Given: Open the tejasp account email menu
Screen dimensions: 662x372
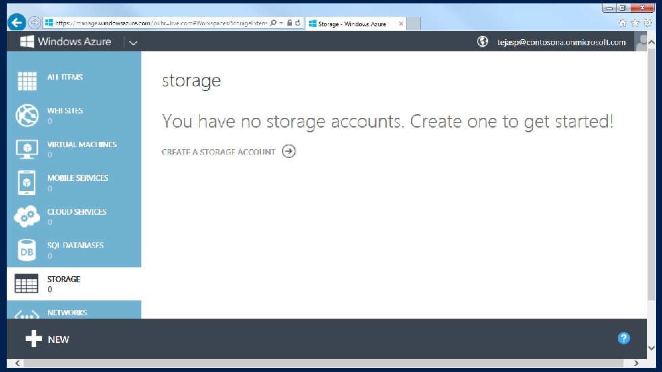Looking at the screenshot, I should (x=561, y=42).
